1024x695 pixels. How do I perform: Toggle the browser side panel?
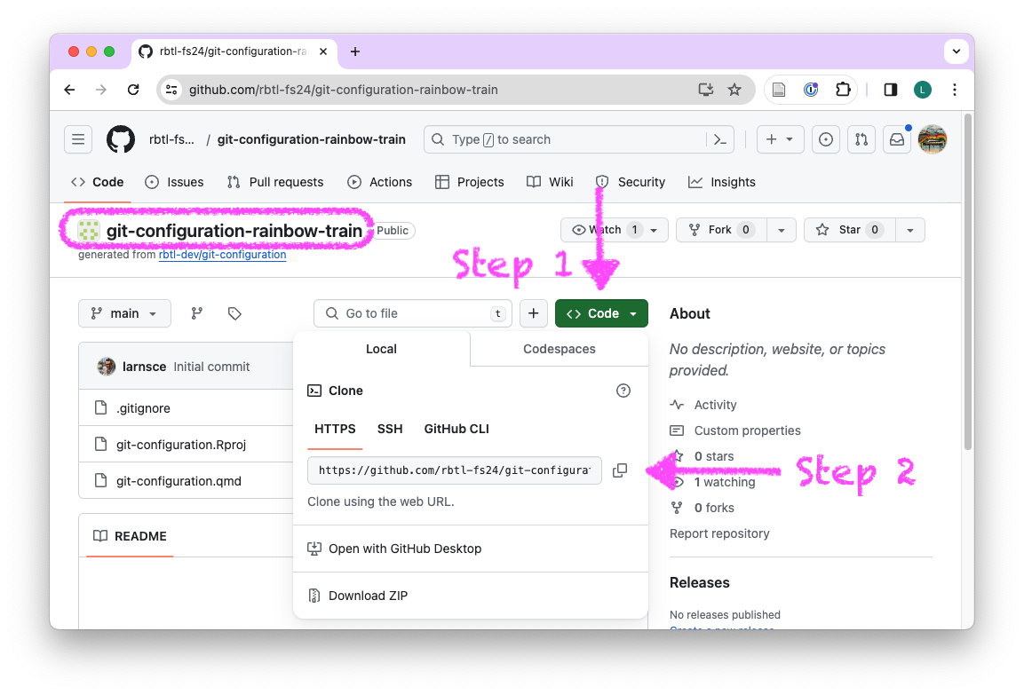(891, 90)
